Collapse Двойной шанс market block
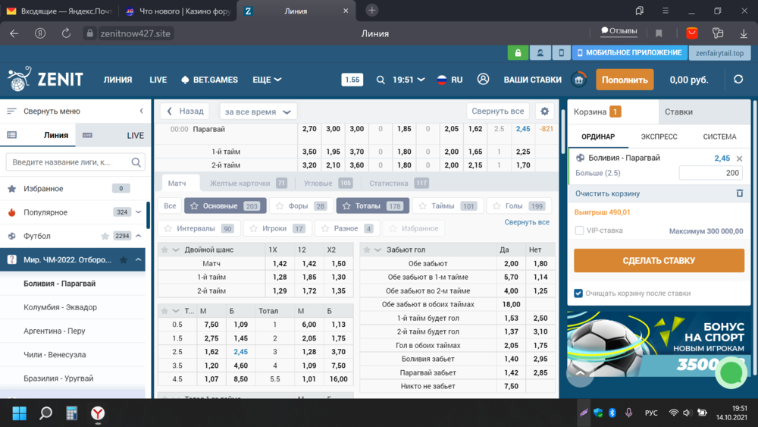Screen dimensions: 758x427 pyautogui.click(x=176, y=250)
